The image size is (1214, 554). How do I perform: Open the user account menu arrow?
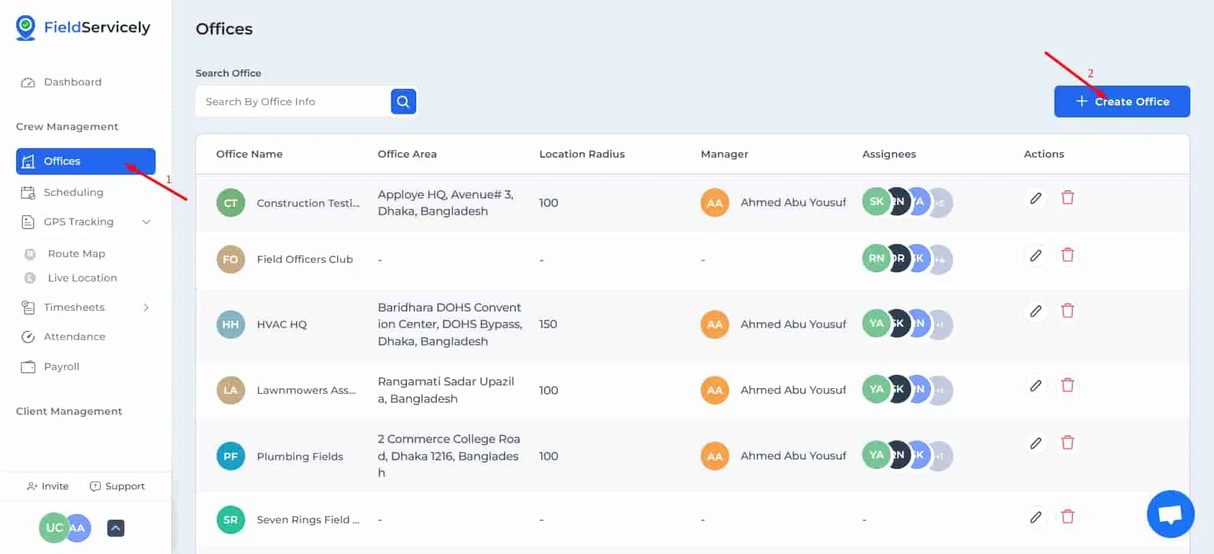click(116, 528)
